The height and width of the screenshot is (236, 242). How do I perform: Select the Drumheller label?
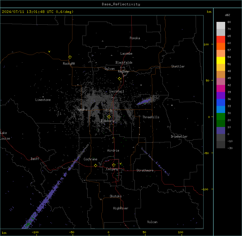click(179, 136)
